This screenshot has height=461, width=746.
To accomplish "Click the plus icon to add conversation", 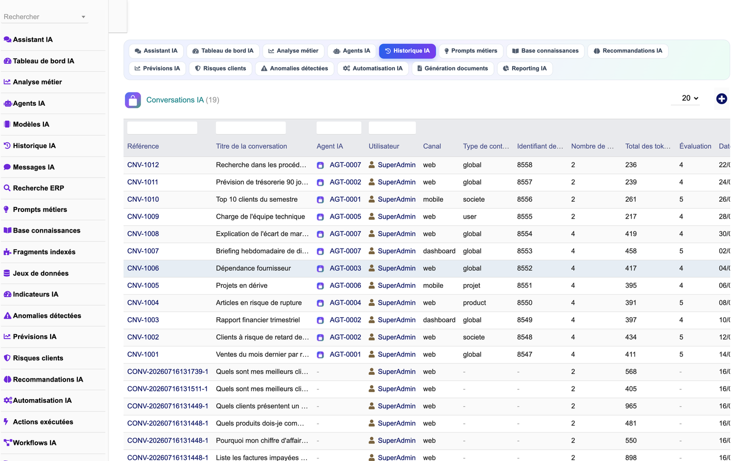I will [721, 98].
